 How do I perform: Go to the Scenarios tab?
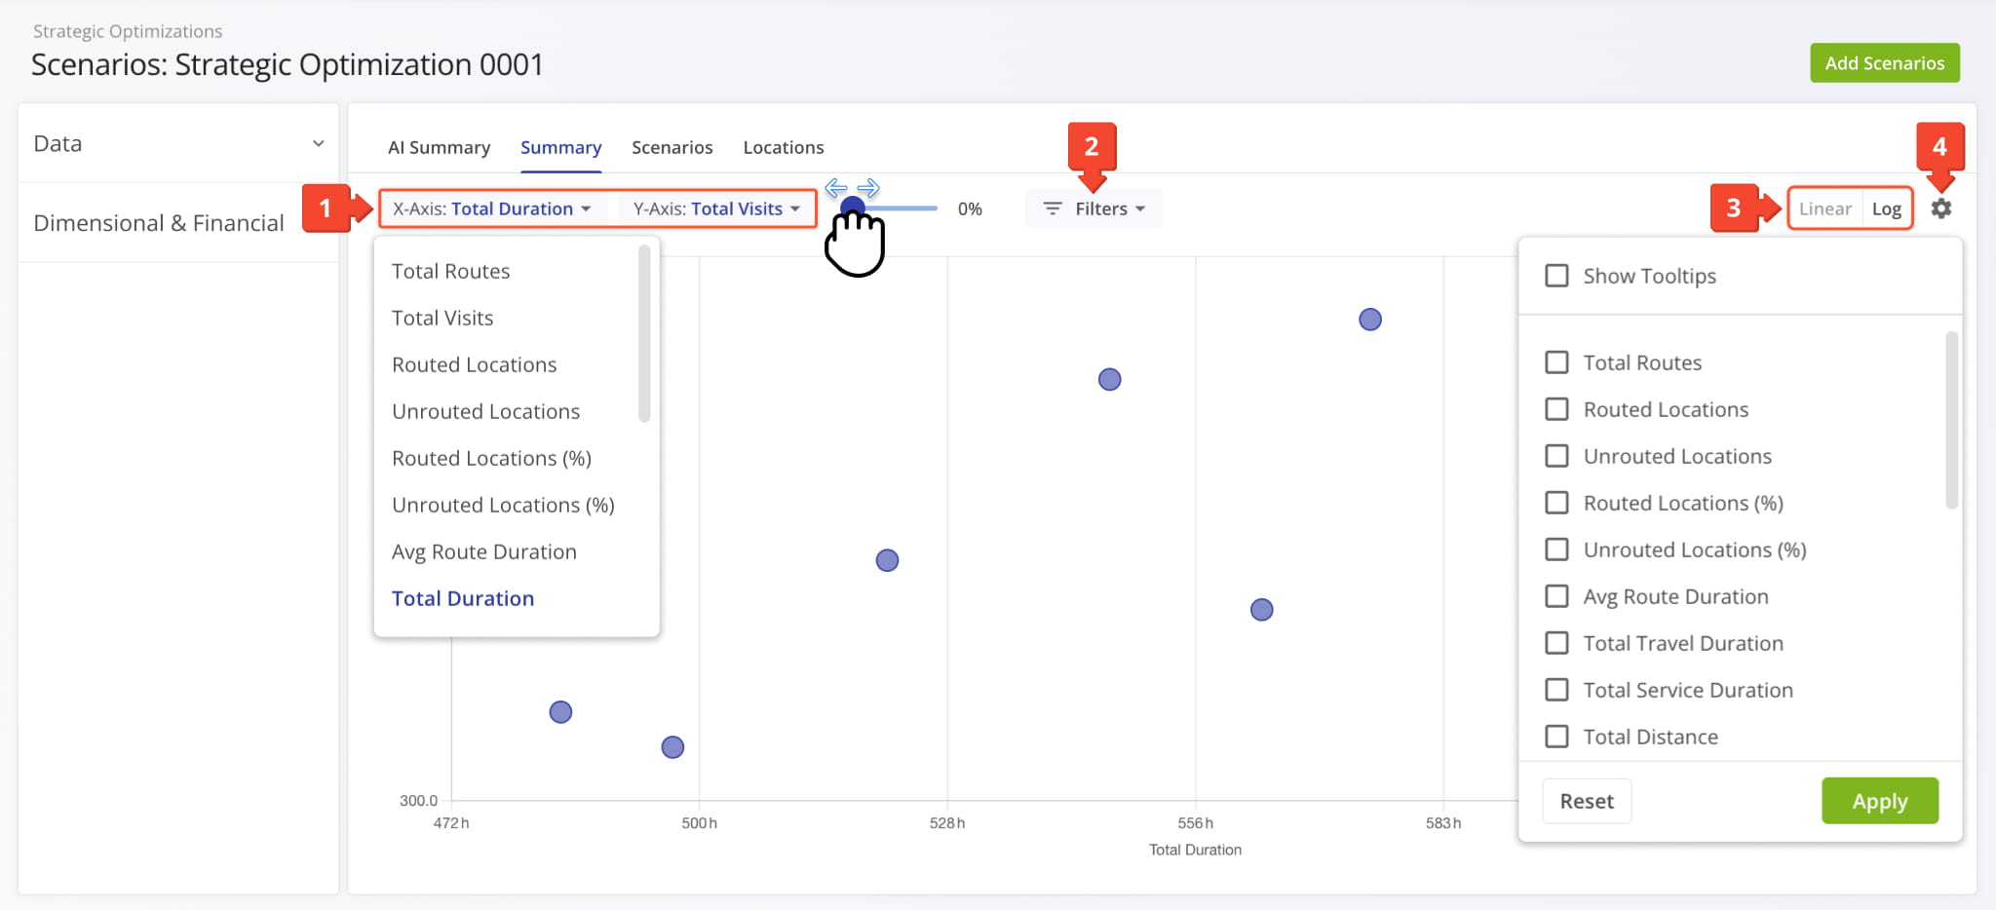(x=672, y=147)
